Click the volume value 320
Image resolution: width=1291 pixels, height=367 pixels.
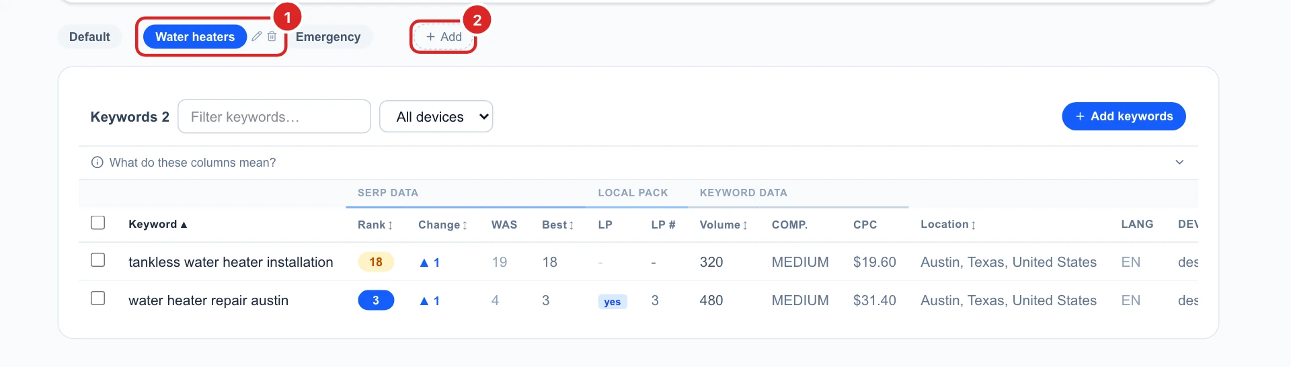711,262
